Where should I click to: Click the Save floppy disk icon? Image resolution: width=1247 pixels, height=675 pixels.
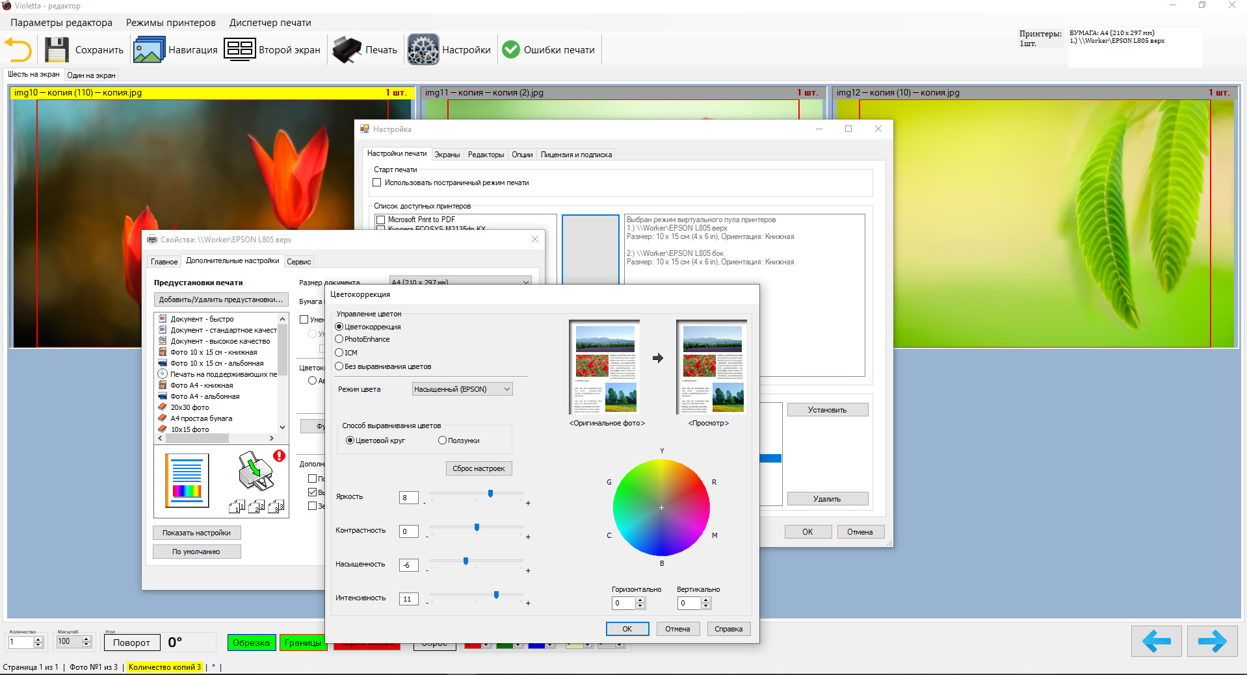57,50
